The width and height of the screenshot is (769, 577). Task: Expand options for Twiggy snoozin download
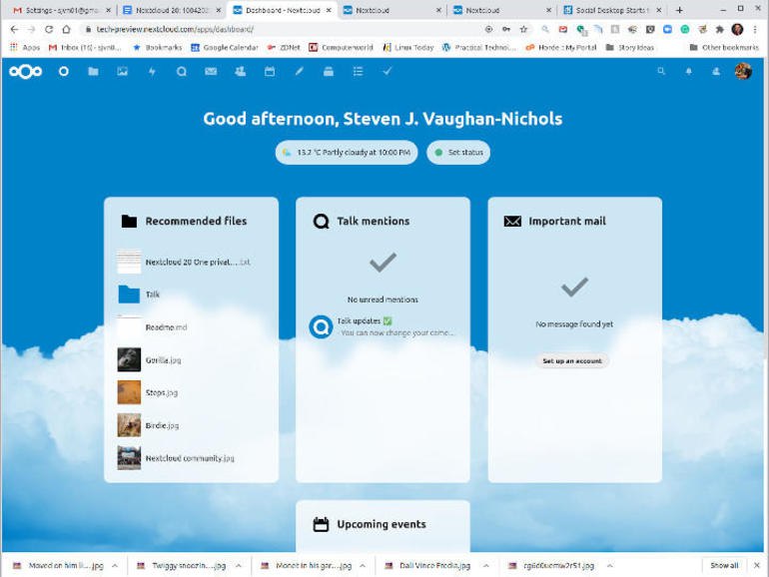click(x=239, y=566)
